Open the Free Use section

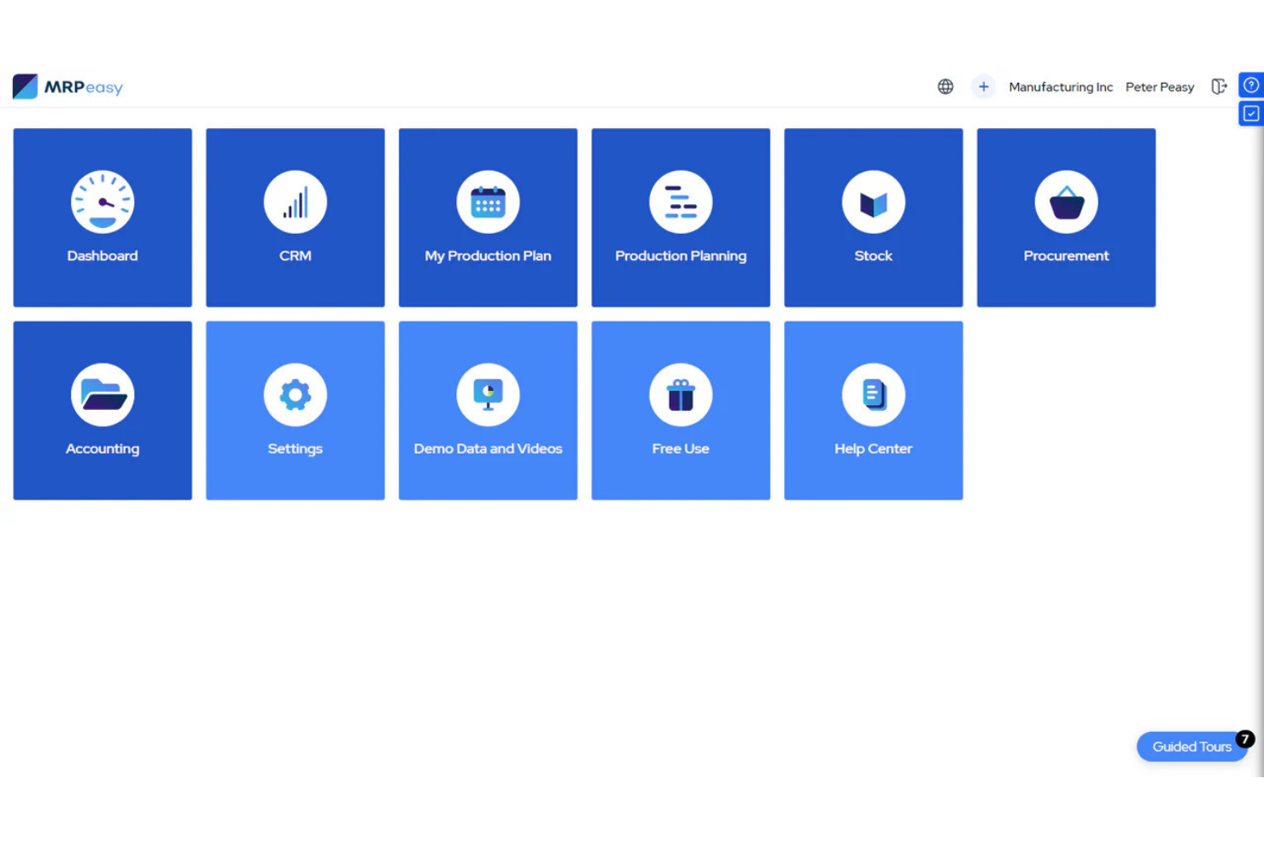tap(680, 410)
